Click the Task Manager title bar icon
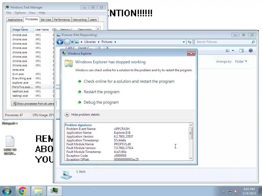This screenshot has width=262, height=196. click(7, 7)
